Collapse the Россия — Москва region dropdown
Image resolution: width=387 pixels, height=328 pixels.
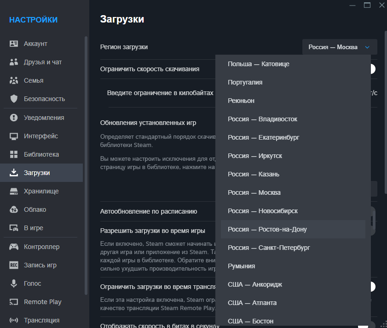click(x=340, y=47)
